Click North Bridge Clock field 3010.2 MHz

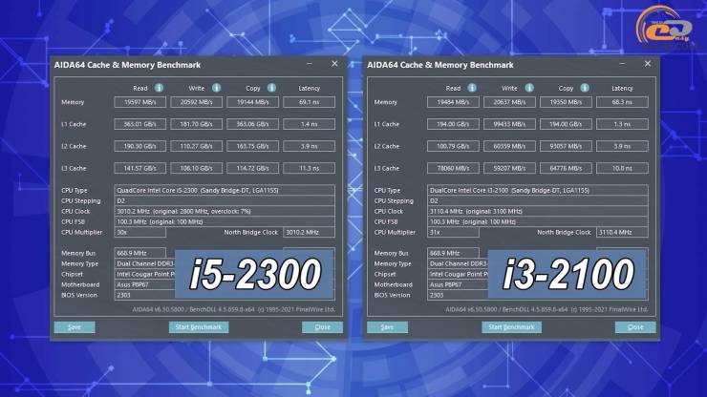(x=309, y=233)
